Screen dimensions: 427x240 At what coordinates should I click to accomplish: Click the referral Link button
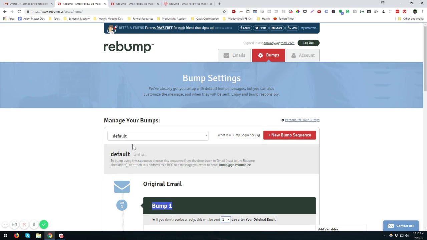[x=292, y=28]
